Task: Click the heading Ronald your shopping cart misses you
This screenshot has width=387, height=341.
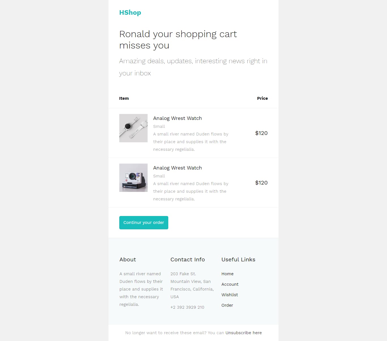Action: click(x=178, y=40)
